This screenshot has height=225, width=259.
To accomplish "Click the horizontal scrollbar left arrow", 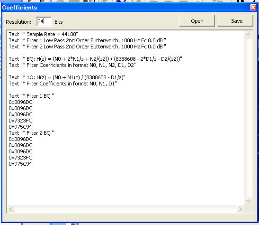I will click(x=11, y=209).
